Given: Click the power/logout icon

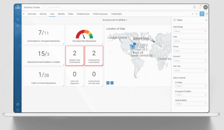Looking at the screenshot, I should pos(18,110).
